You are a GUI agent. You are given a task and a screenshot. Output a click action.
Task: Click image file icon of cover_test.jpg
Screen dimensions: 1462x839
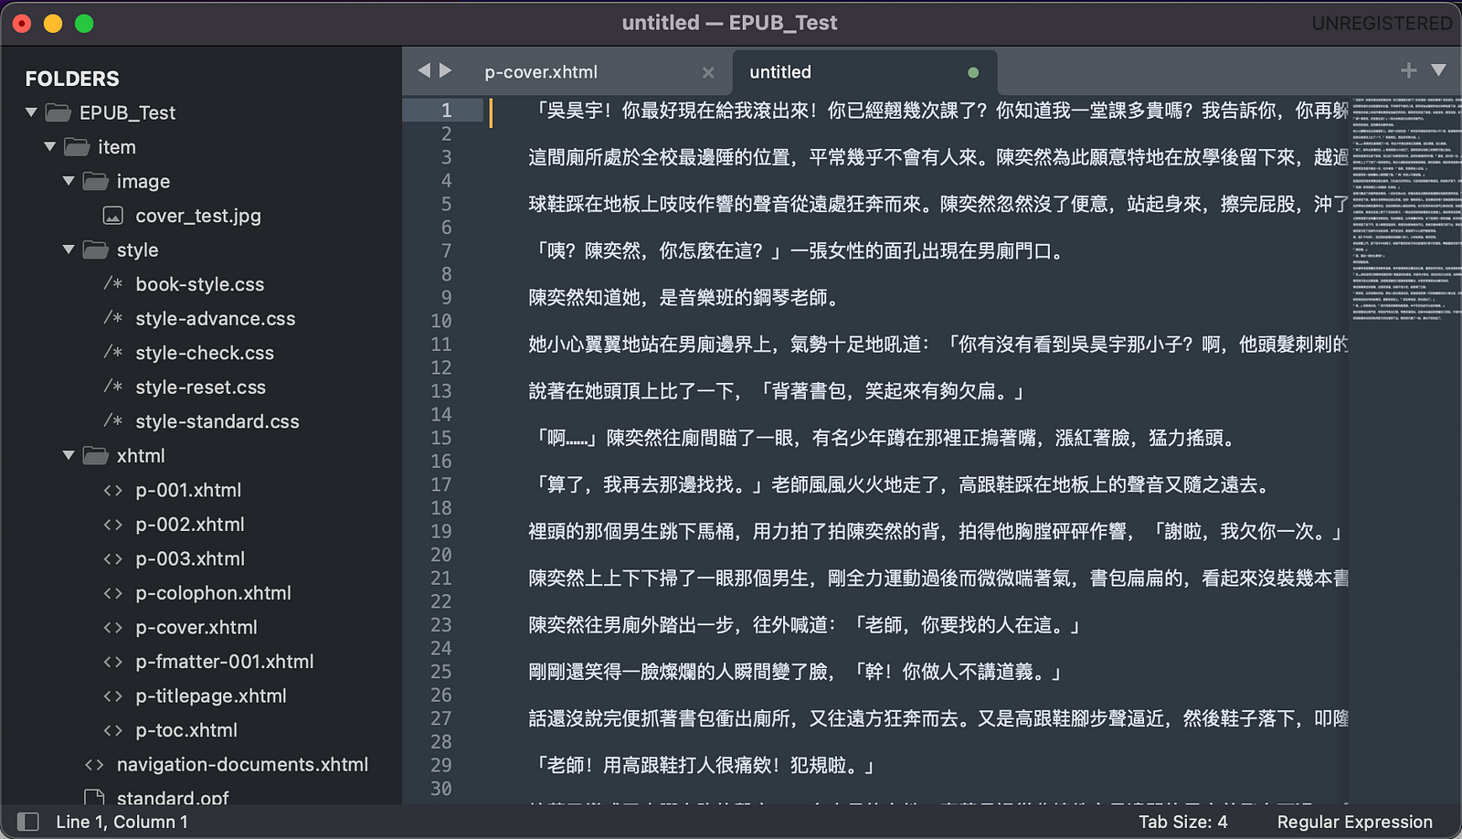[x=113, y=216]
